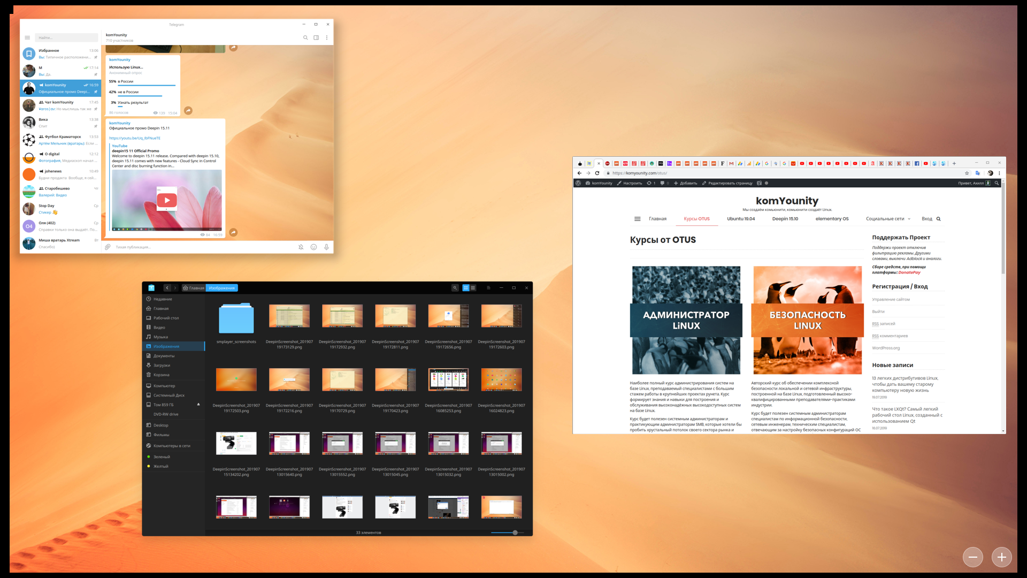The image size is (1027, 578).
Task: Toggle silent broadcast bell in Telegram
Action: click(x=301, y=247)
